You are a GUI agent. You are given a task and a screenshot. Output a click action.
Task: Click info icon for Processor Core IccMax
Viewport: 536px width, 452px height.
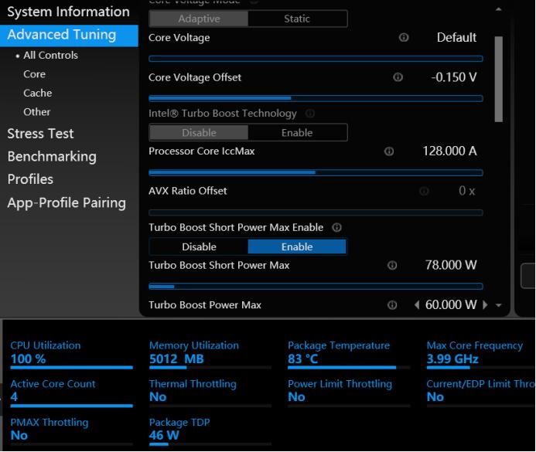389,151
